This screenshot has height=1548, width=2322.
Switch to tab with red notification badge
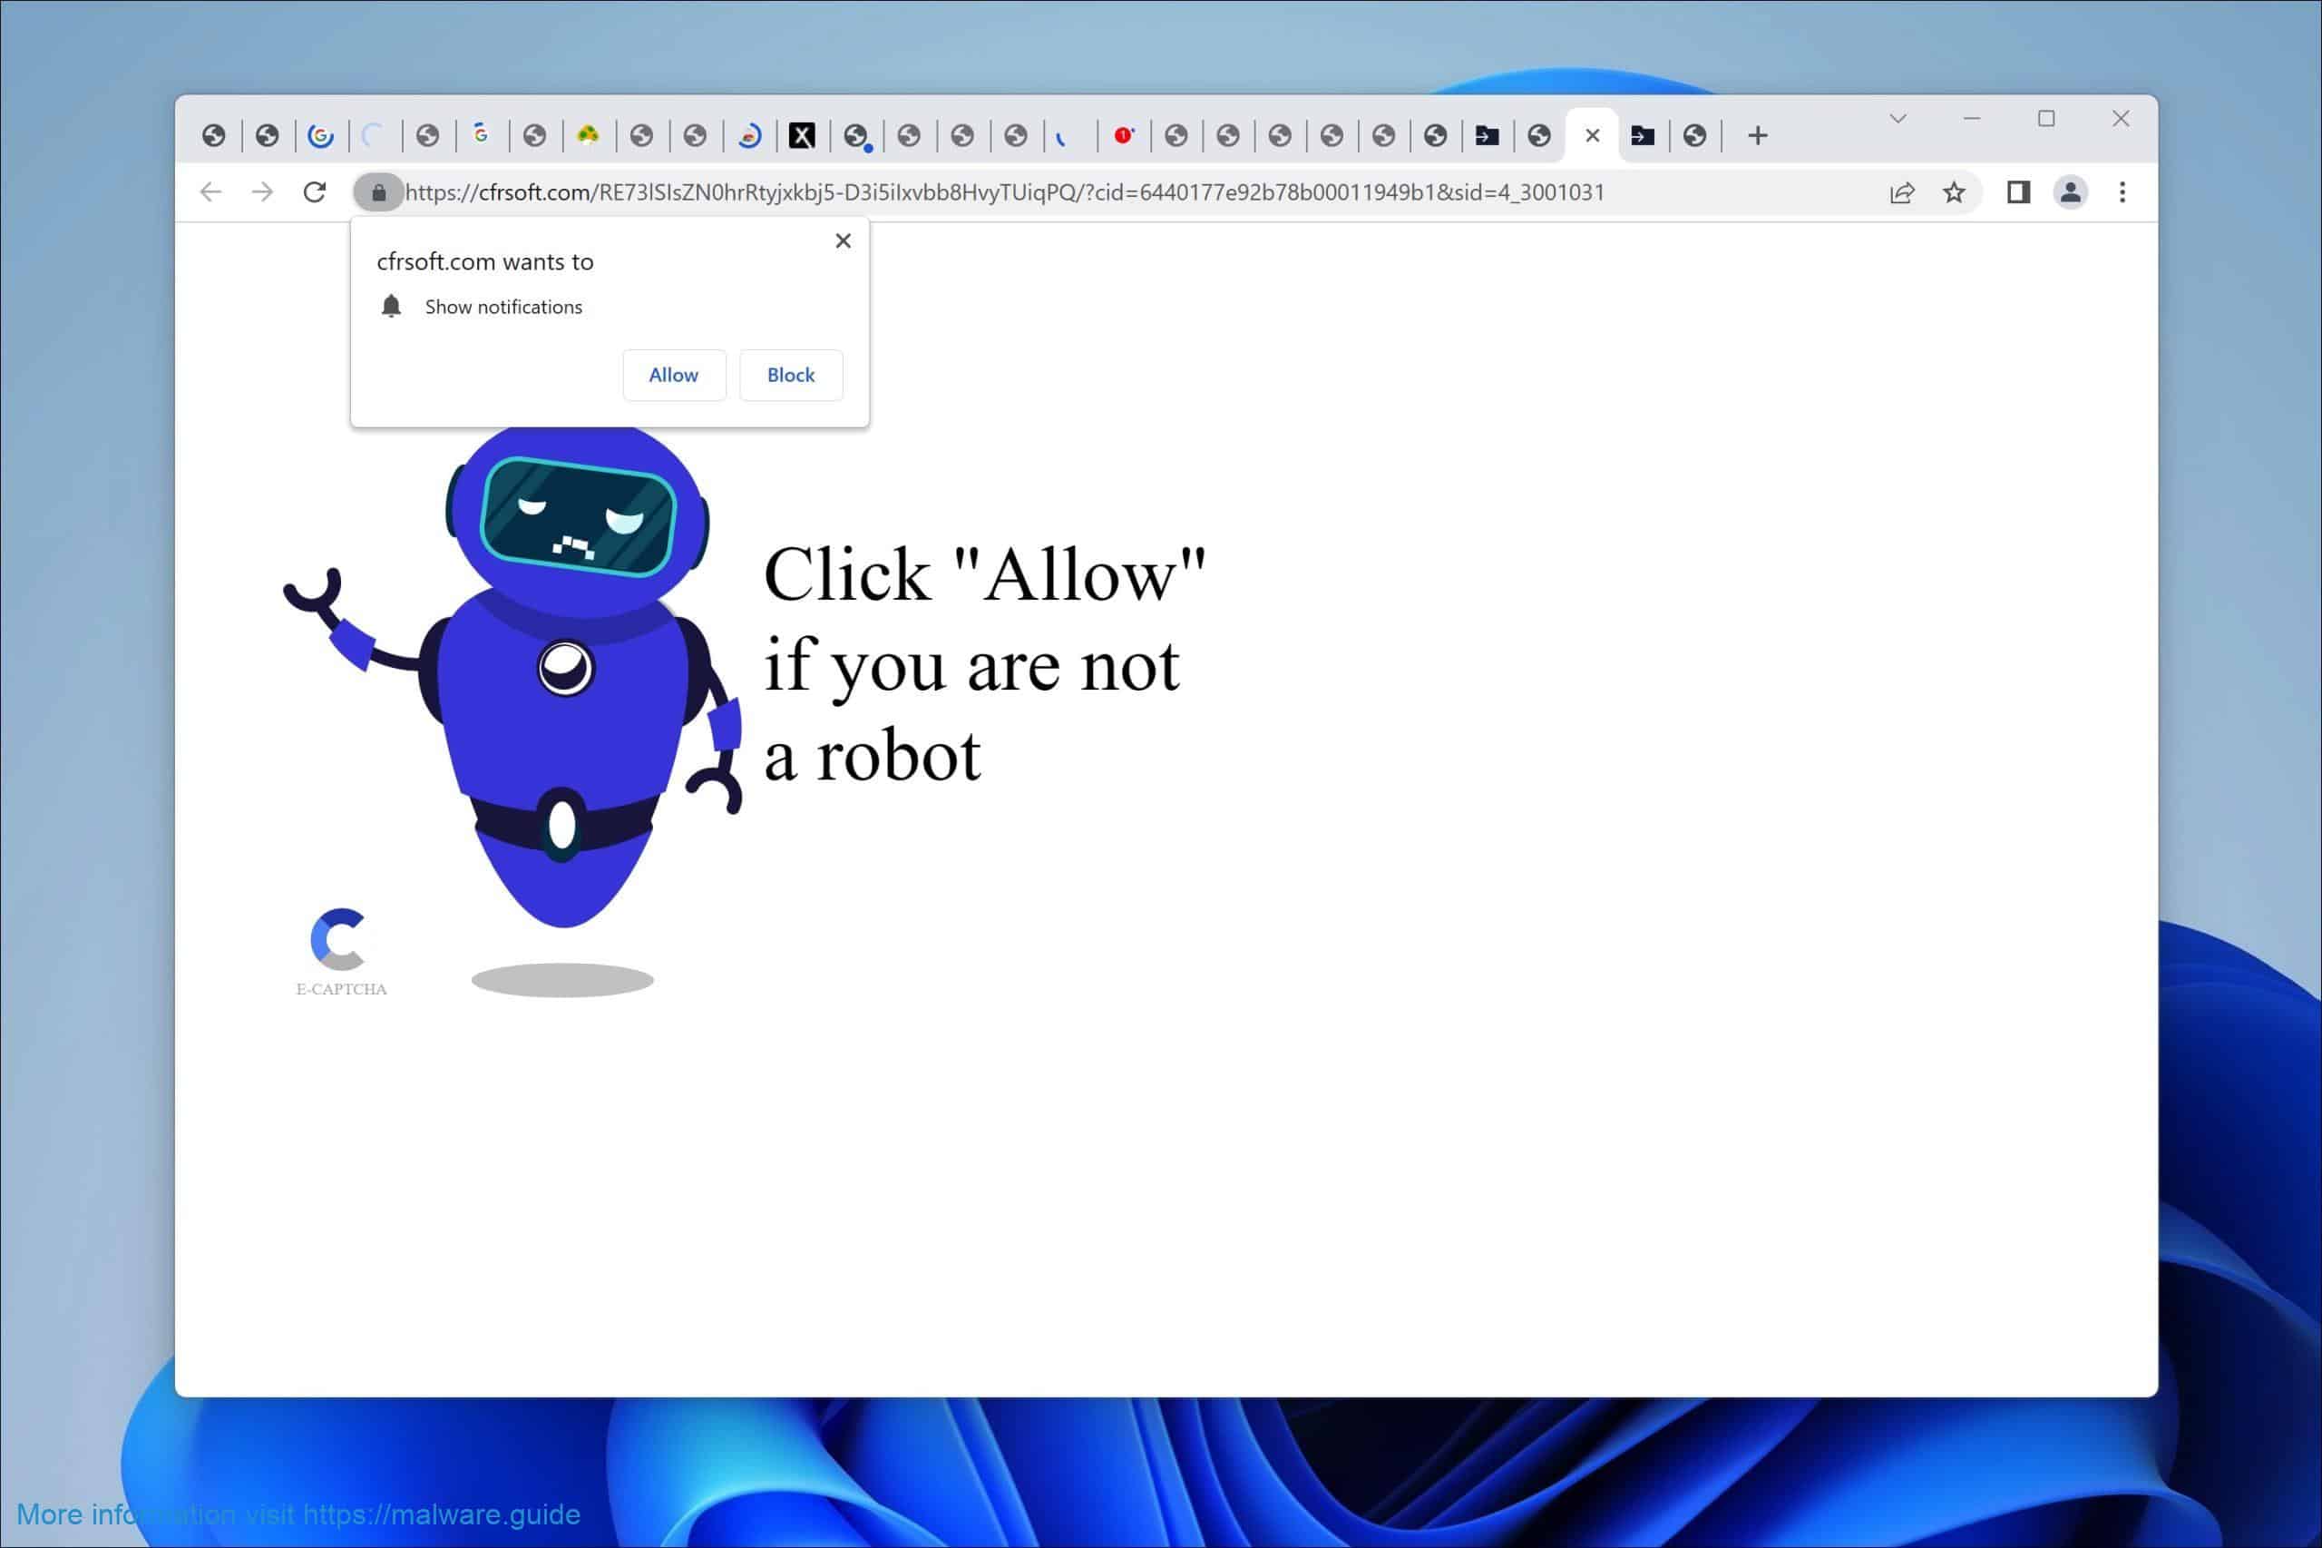[x=1123, y=136]
